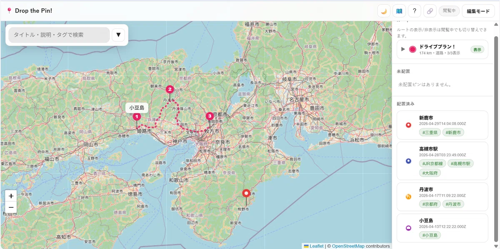500x249 pixels.
Task: Select map pin number 1
Action: tap(136, 117)
